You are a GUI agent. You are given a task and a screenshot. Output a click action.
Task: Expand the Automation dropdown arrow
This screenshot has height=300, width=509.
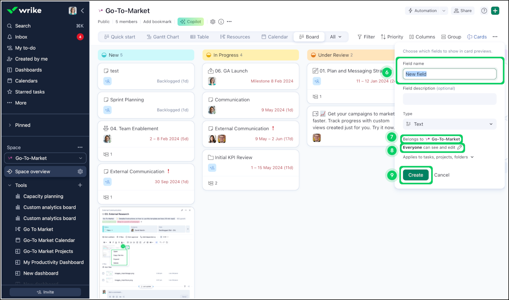click(x=444, y=11)
